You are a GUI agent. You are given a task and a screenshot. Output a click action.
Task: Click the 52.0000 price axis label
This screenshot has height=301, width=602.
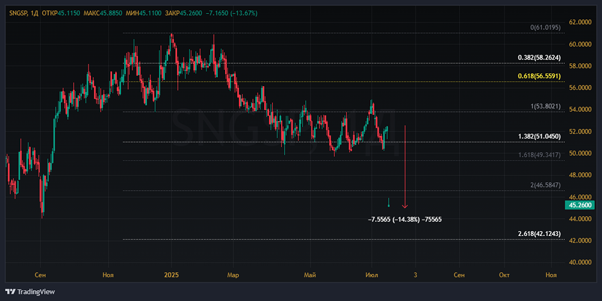coord(580,132)
